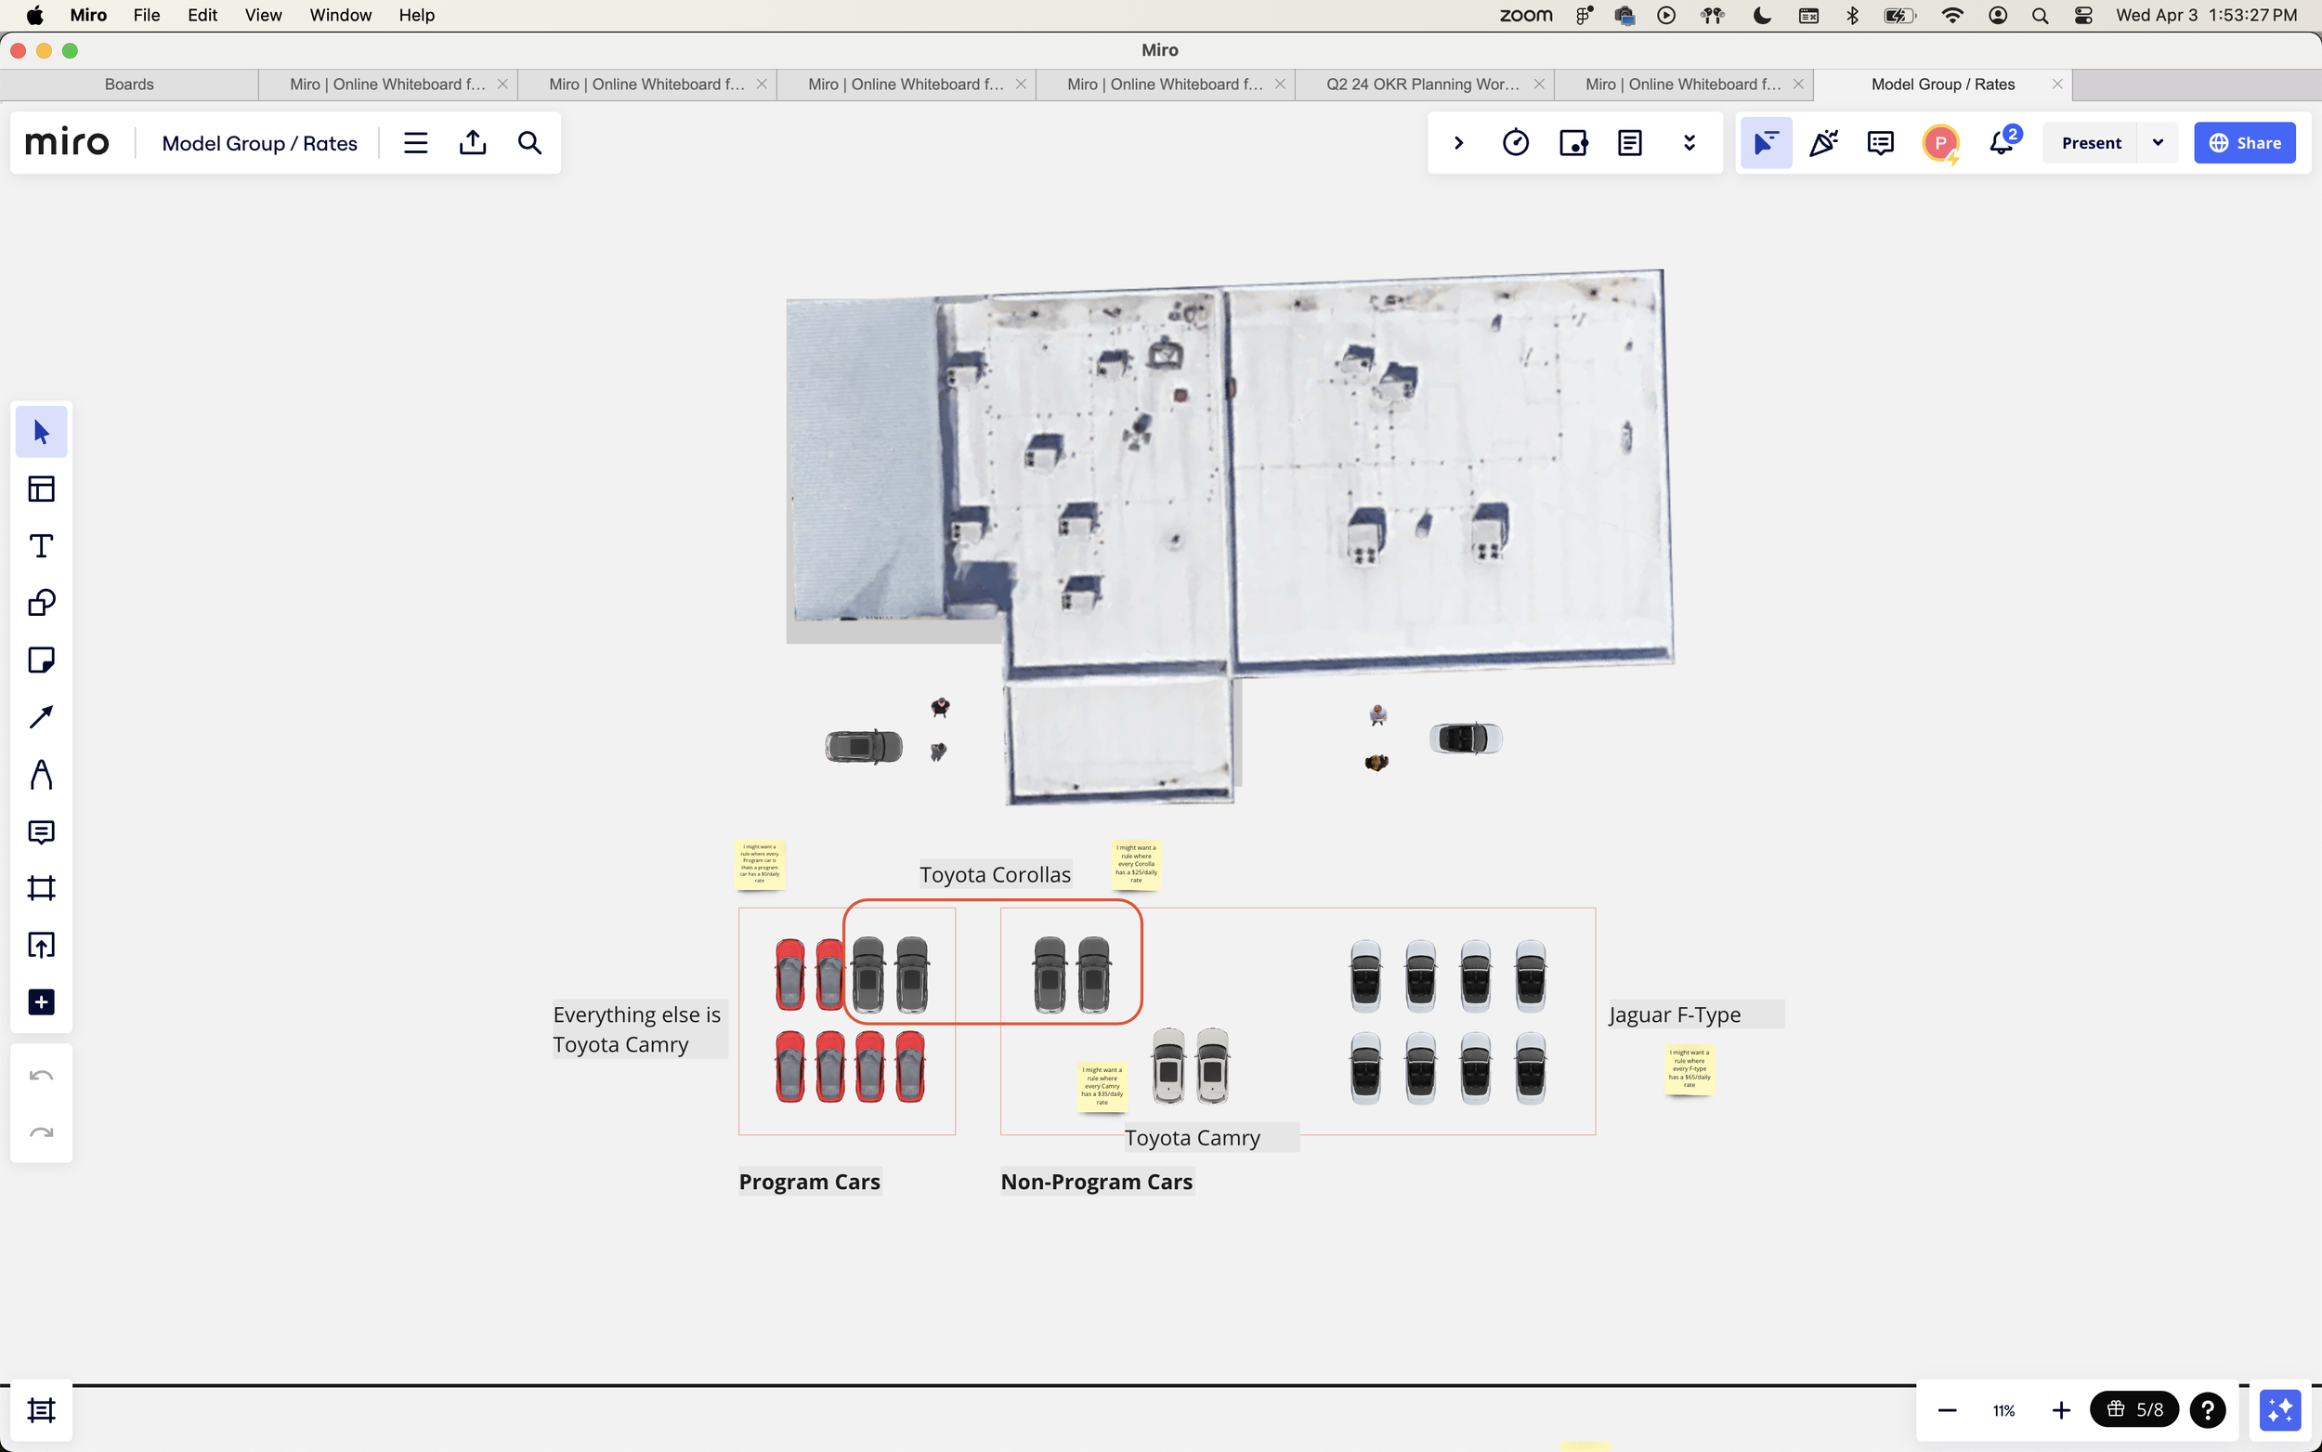Image resolution: width=2322 pixels, height=1452 pixels.
Task: Select the Non-Program Cars heading
Action: (x=1096, y=1181)
